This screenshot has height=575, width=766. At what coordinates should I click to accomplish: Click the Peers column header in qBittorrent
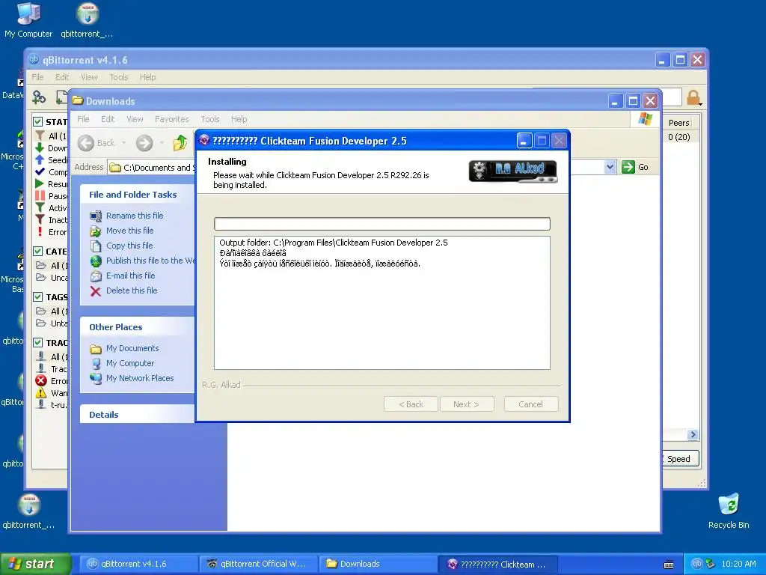pos(679,123)
